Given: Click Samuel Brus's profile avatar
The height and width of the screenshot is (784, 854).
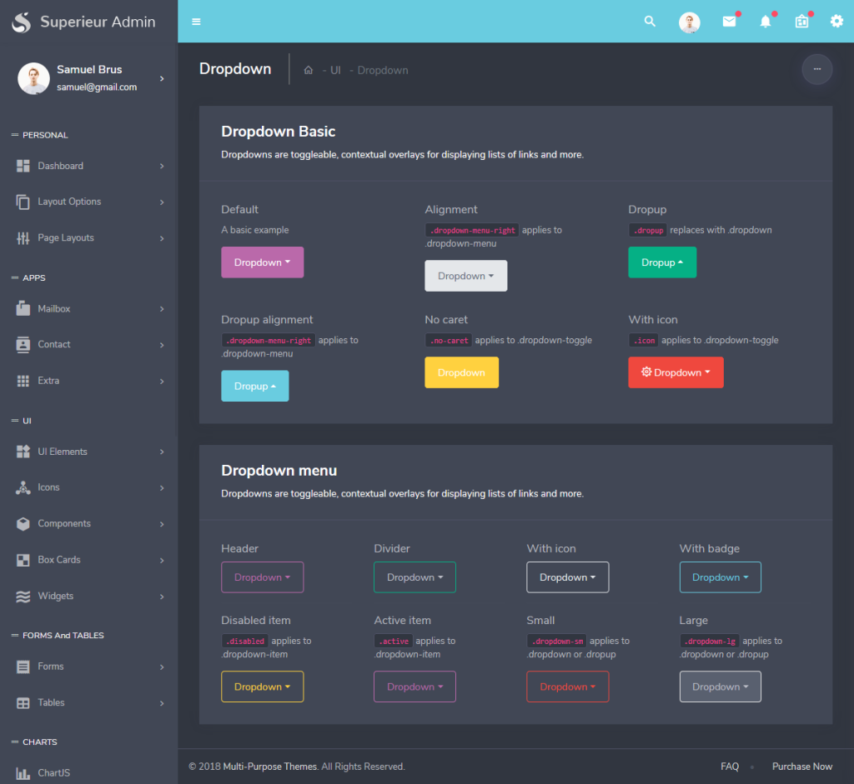Looking at the screenshot, I should (33, 77).
